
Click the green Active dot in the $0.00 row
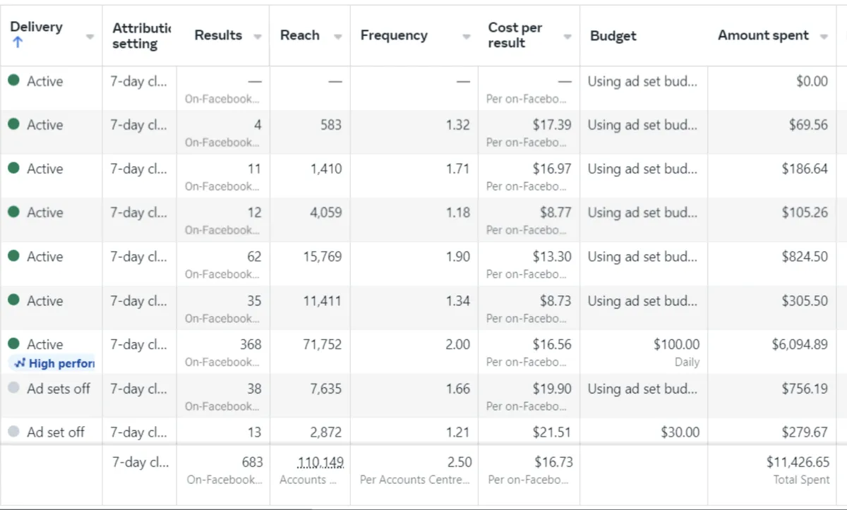tap(13, 80)
